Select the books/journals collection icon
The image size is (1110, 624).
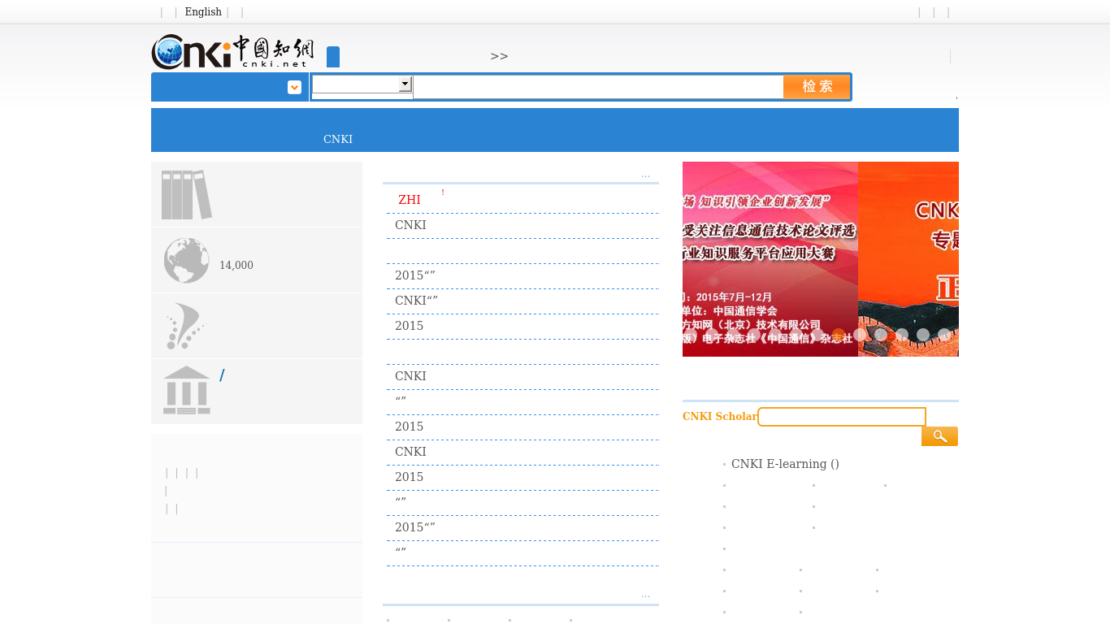point(186,193)
